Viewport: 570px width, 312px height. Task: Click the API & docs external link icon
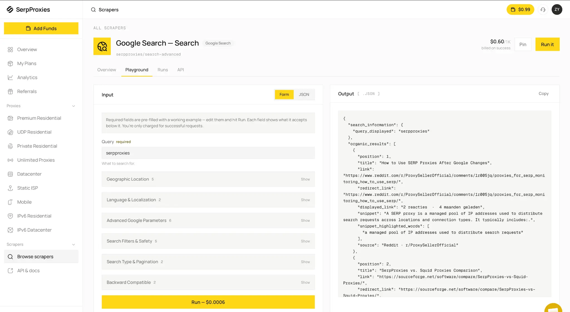[10, 271]
